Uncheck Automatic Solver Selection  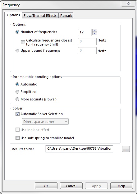[x=17, y=114]
